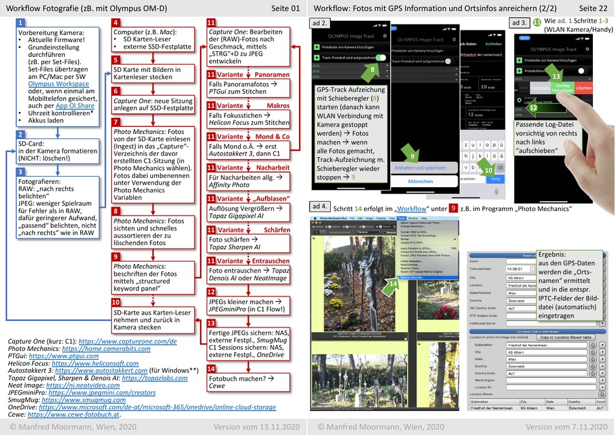
Task: Tap the backspace key on the phone keyboard
Action: point(500,168)
